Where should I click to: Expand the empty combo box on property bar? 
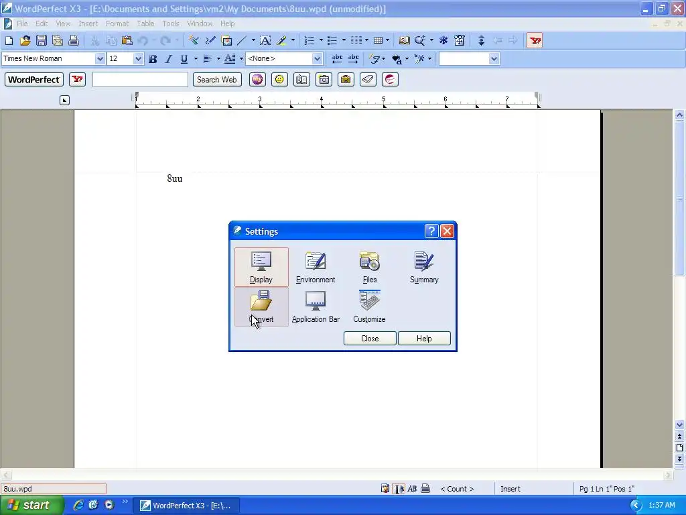pos(494,59)
